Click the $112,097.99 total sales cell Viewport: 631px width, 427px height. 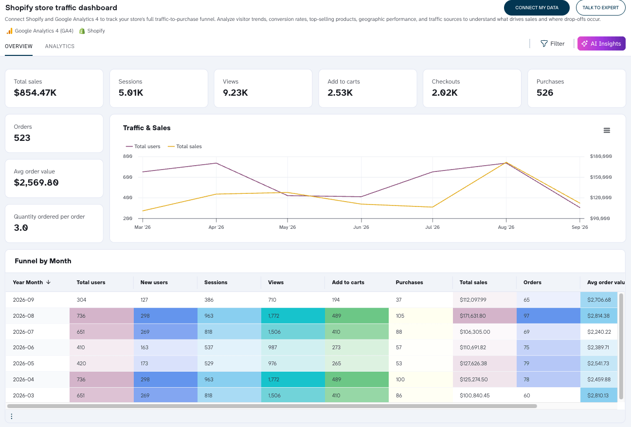[x=485, y=300]
